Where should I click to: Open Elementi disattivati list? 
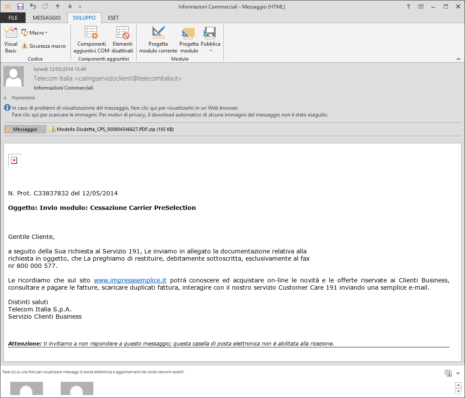click(x=123, y=40)
